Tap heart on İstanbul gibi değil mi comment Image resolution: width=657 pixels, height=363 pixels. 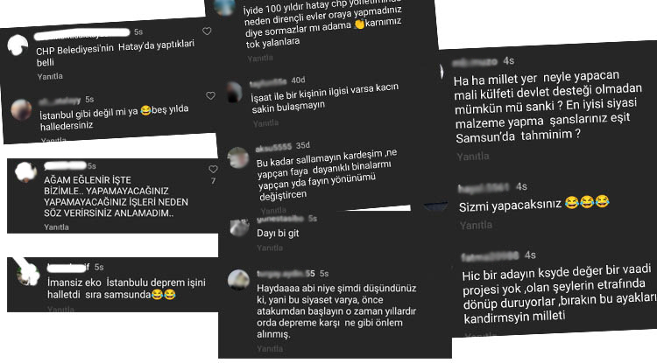coord(210,95)
